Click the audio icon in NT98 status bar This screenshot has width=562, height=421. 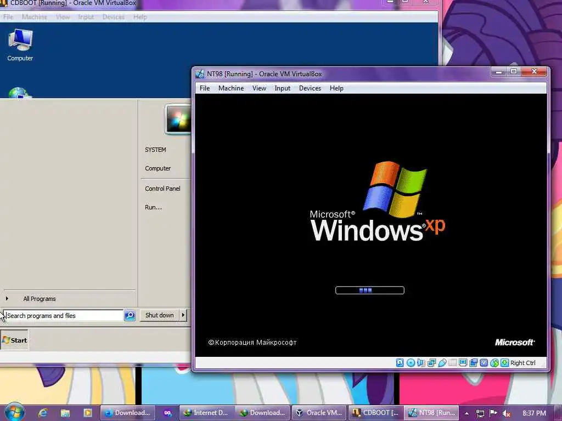421,363
